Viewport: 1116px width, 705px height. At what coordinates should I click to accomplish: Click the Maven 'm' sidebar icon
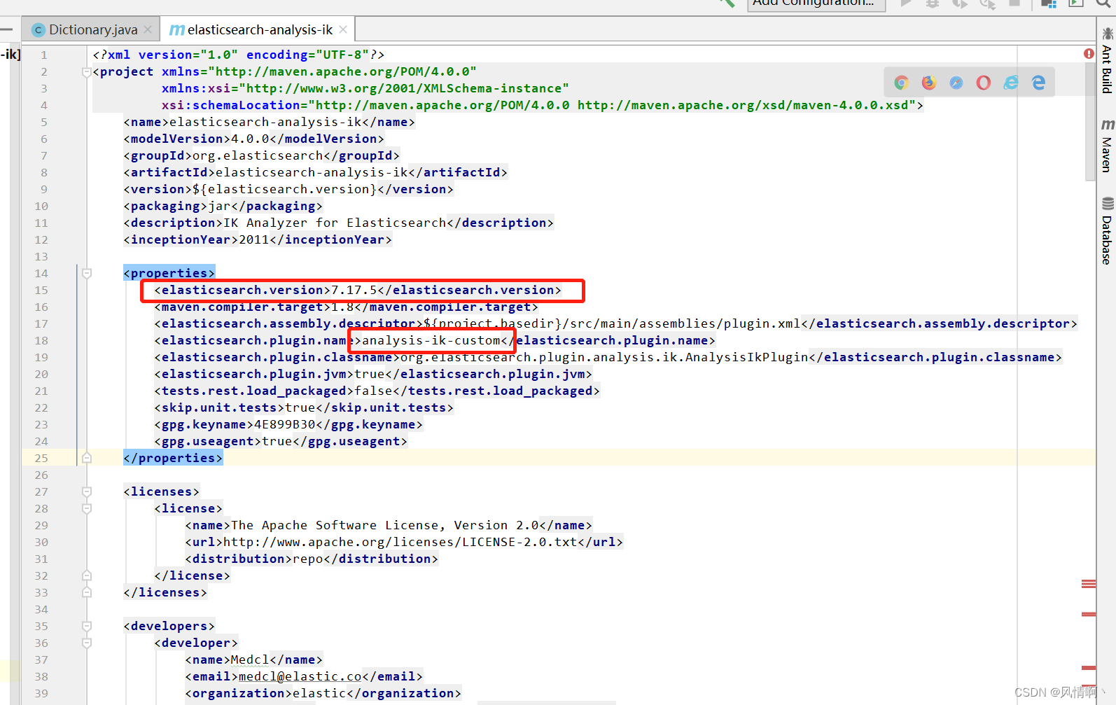1107,125
